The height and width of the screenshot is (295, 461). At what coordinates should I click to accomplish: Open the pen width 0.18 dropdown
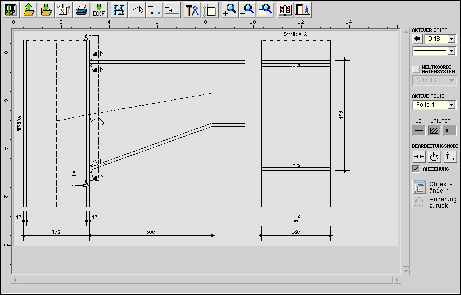[451, 39]
